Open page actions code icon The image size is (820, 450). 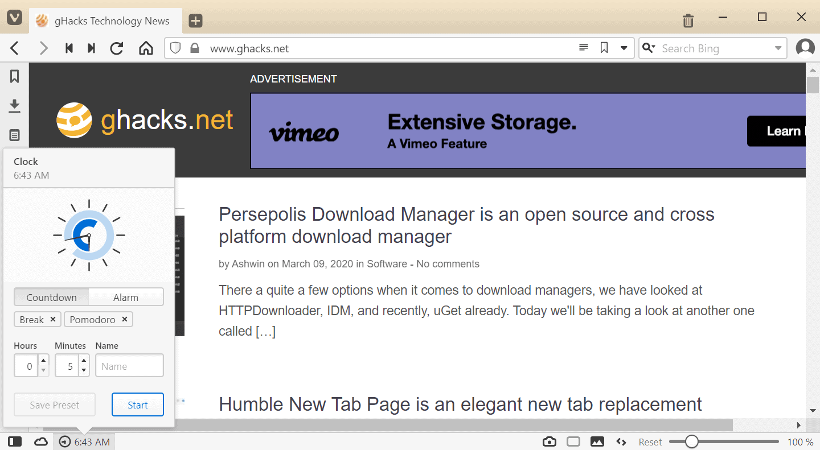(x=621, y=441)
